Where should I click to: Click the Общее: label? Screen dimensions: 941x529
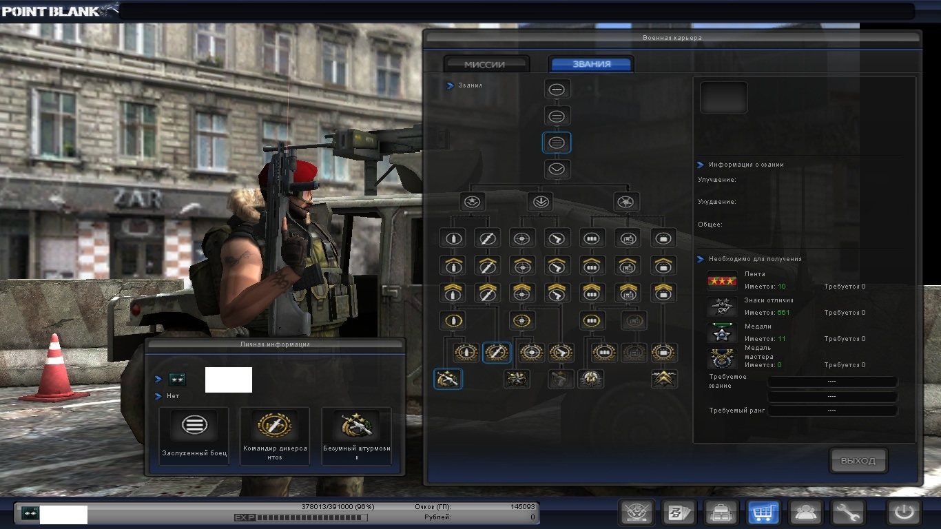click(710, 225)
